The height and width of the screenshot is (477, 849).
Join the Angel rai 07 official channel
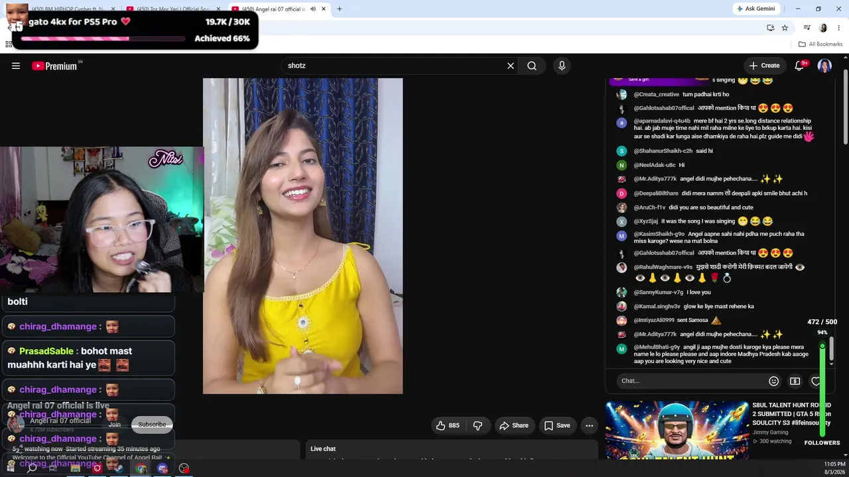pos(115,425)
